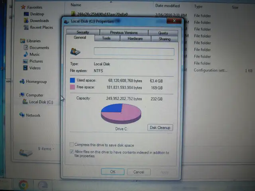This screenshot has height=191, width=255.
Task: Sort by the Name column header
Action: 76,5
